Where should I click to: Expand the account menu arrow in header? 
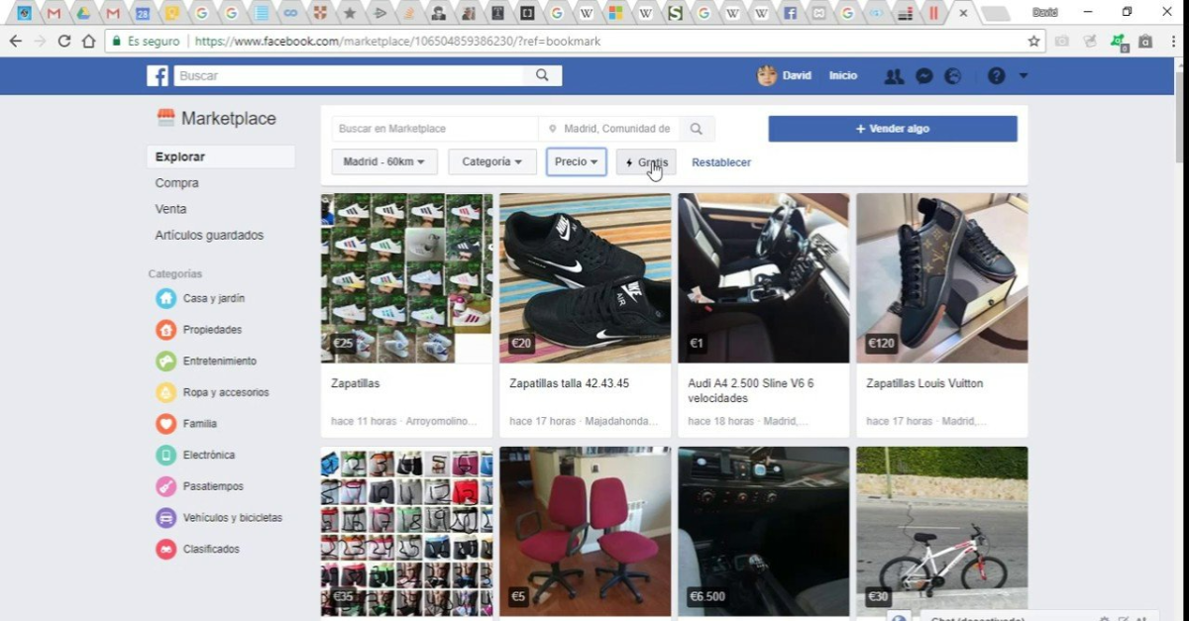(1024, 76)
